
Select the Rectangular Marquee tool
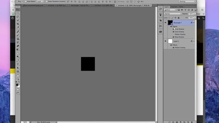click(x=18, y=13)
